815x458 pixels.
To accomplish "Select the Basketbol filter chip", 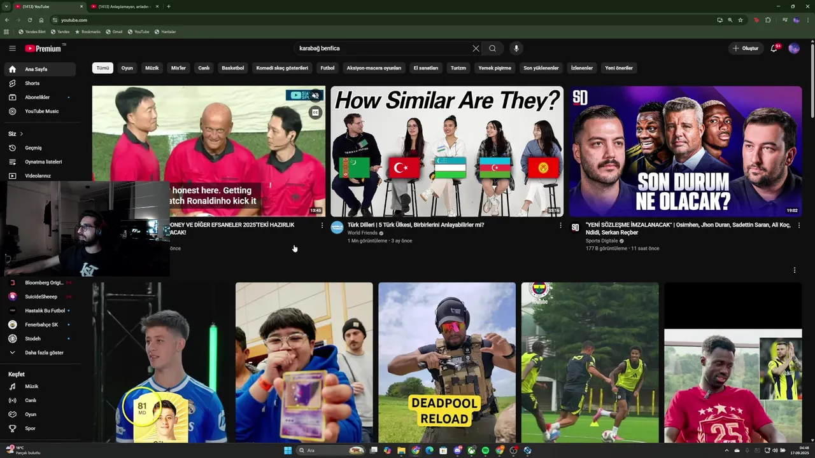I will tap(233, 68).
